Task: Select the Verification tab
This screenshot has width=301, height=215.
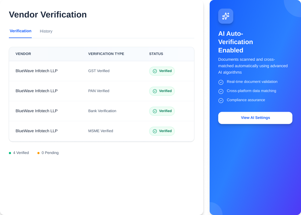Action: pyautogui.click(x=20, y=31)
